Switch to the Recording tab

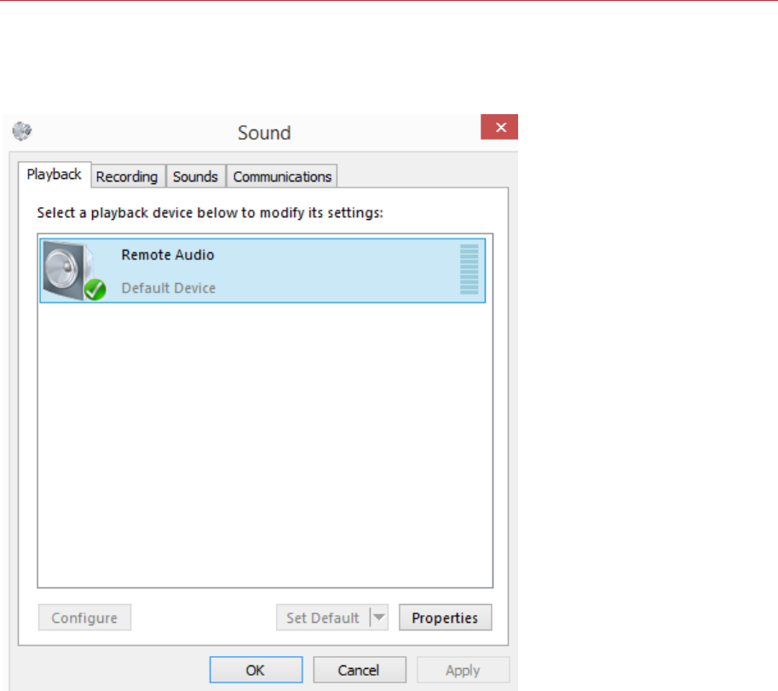click(x=127, y=176)
